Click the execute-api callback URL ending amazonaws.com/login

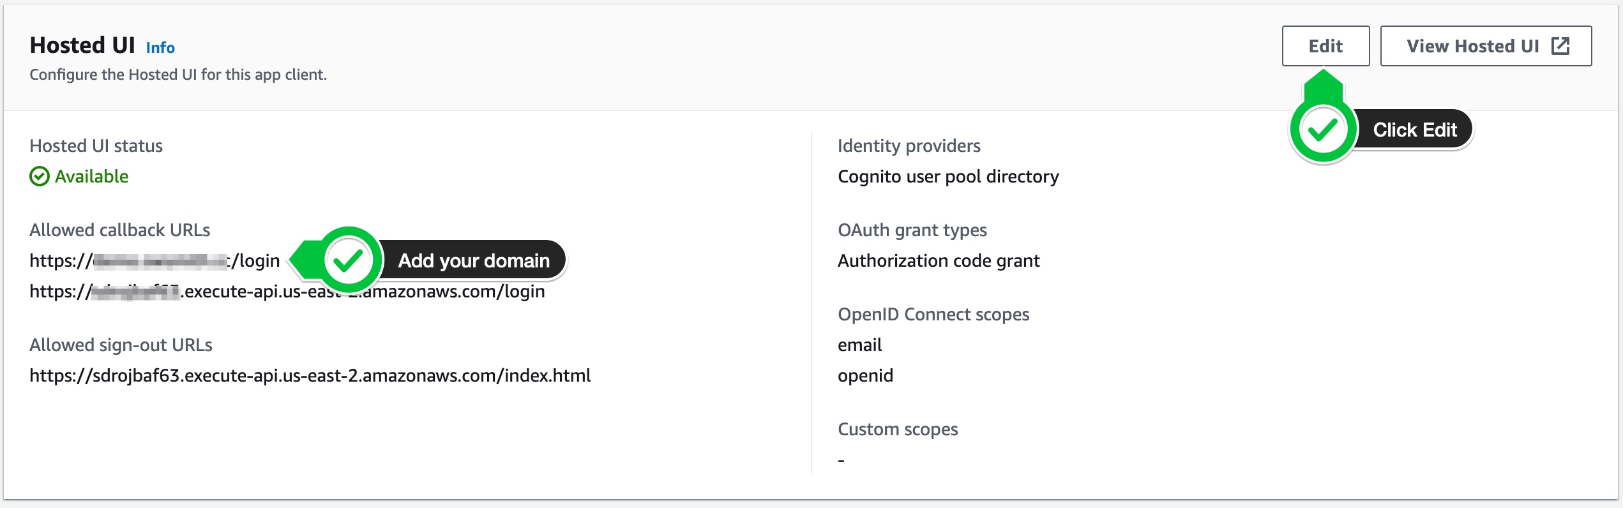point(287,291)
